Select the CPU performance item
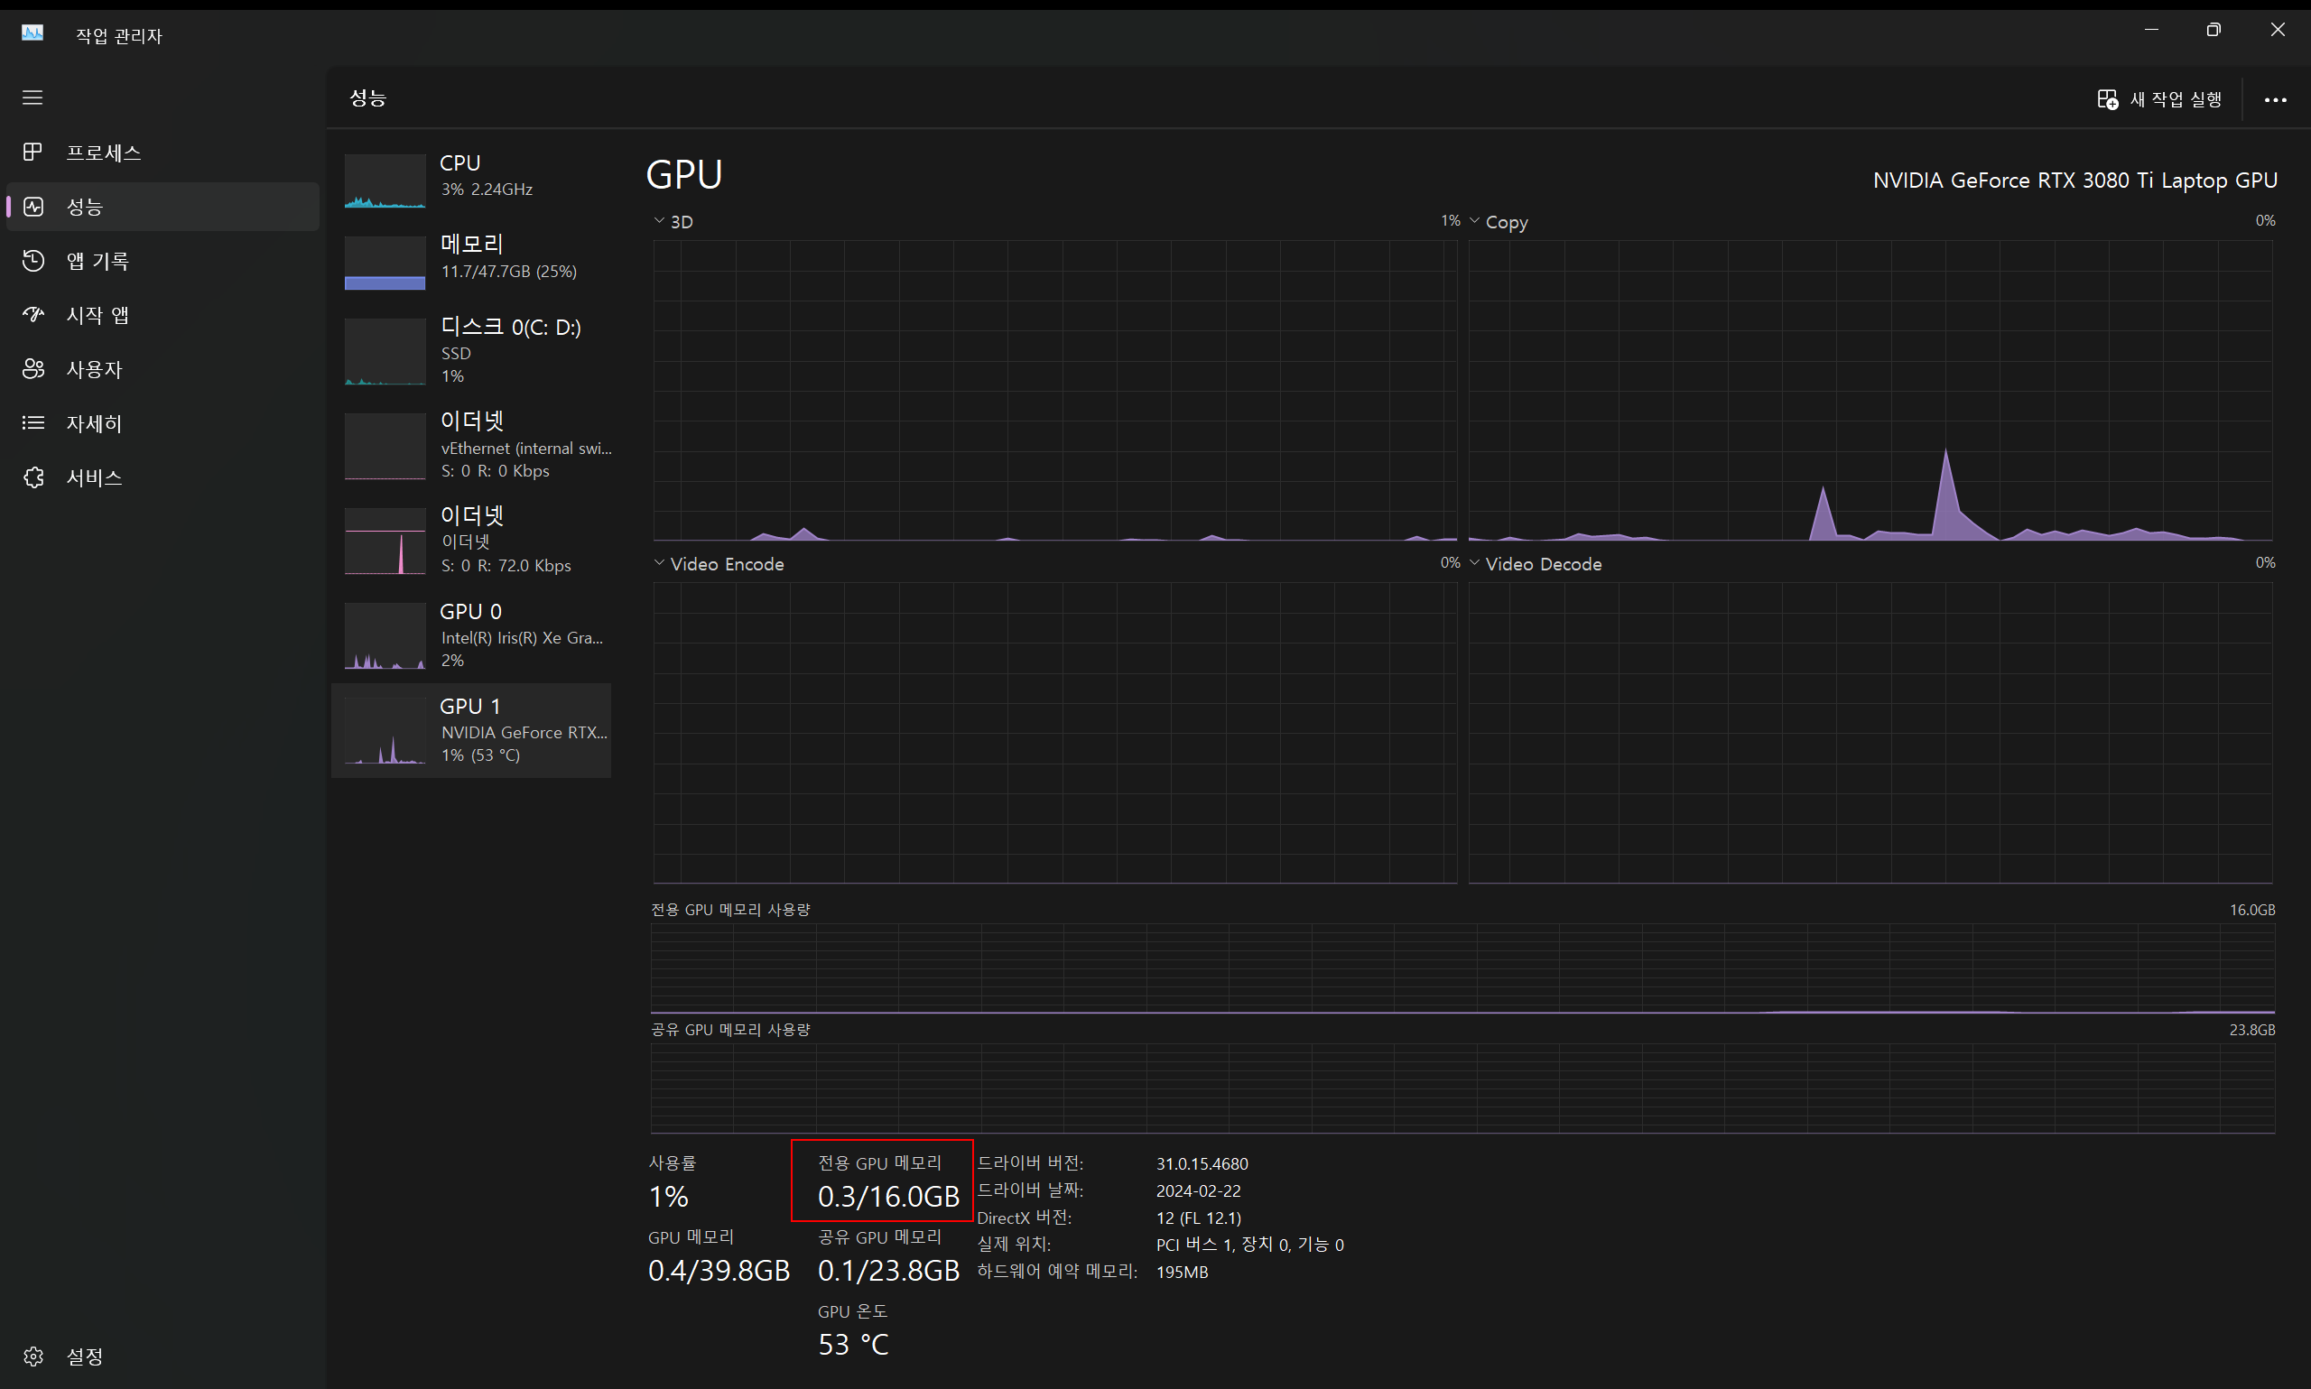The height and width of the screenshot is (1389, 2311). pyautogui.click(x=471, y=176)
